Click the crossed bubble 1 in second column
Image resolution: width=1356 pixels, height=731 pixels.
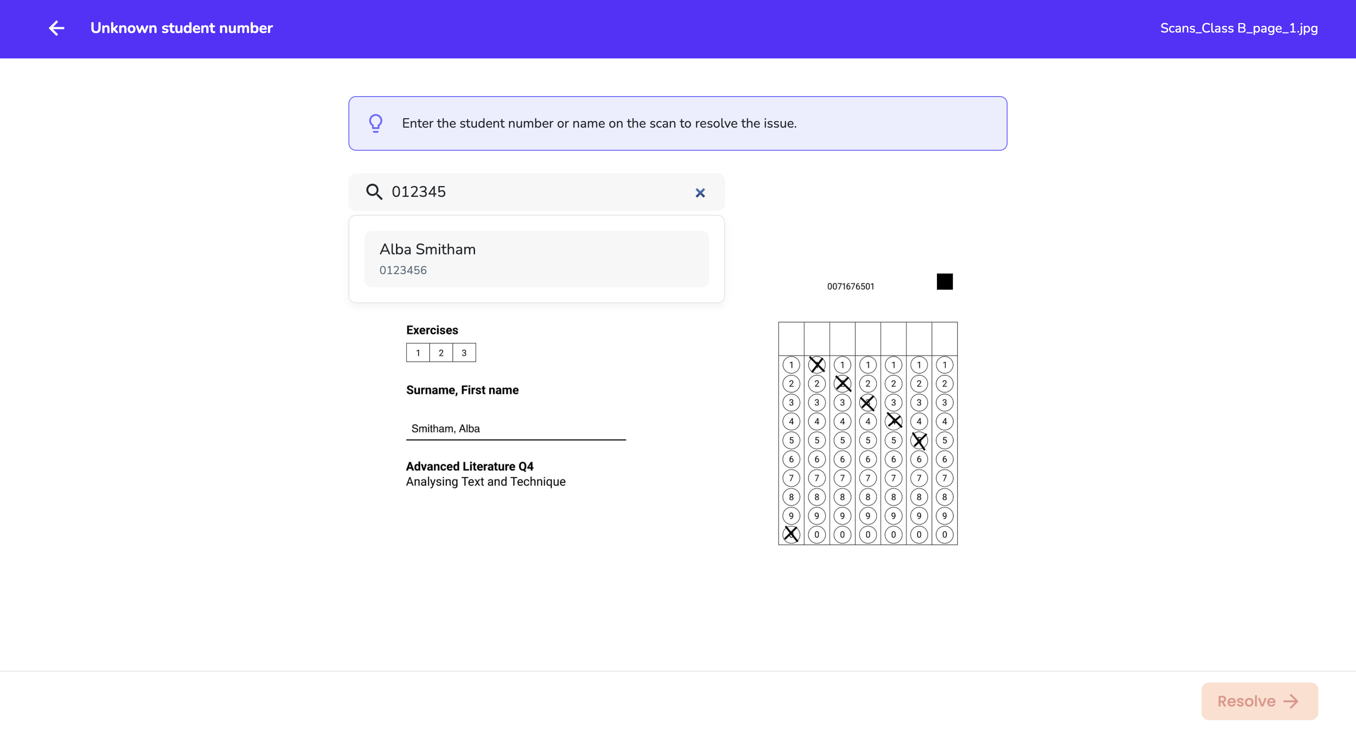816,365
